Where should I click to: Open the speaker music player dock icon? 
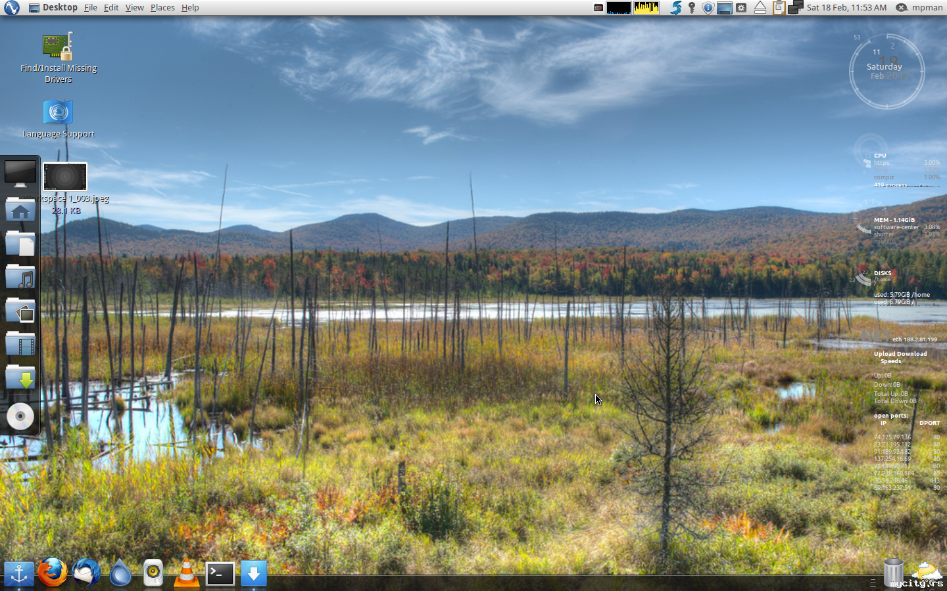tap(153, 573)
